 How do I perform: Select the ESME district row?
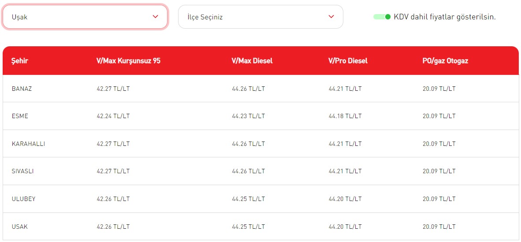pyautogui.click(x=260, y=116)
